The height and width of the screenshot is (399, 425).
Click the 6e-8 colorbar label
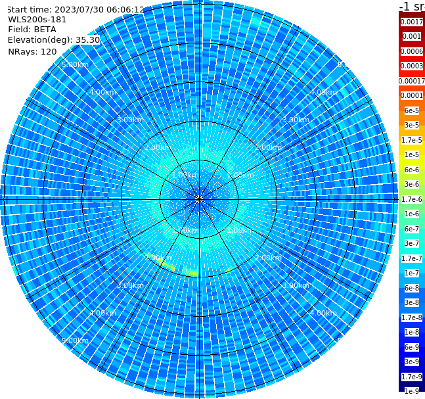click(x=412, y=288)
